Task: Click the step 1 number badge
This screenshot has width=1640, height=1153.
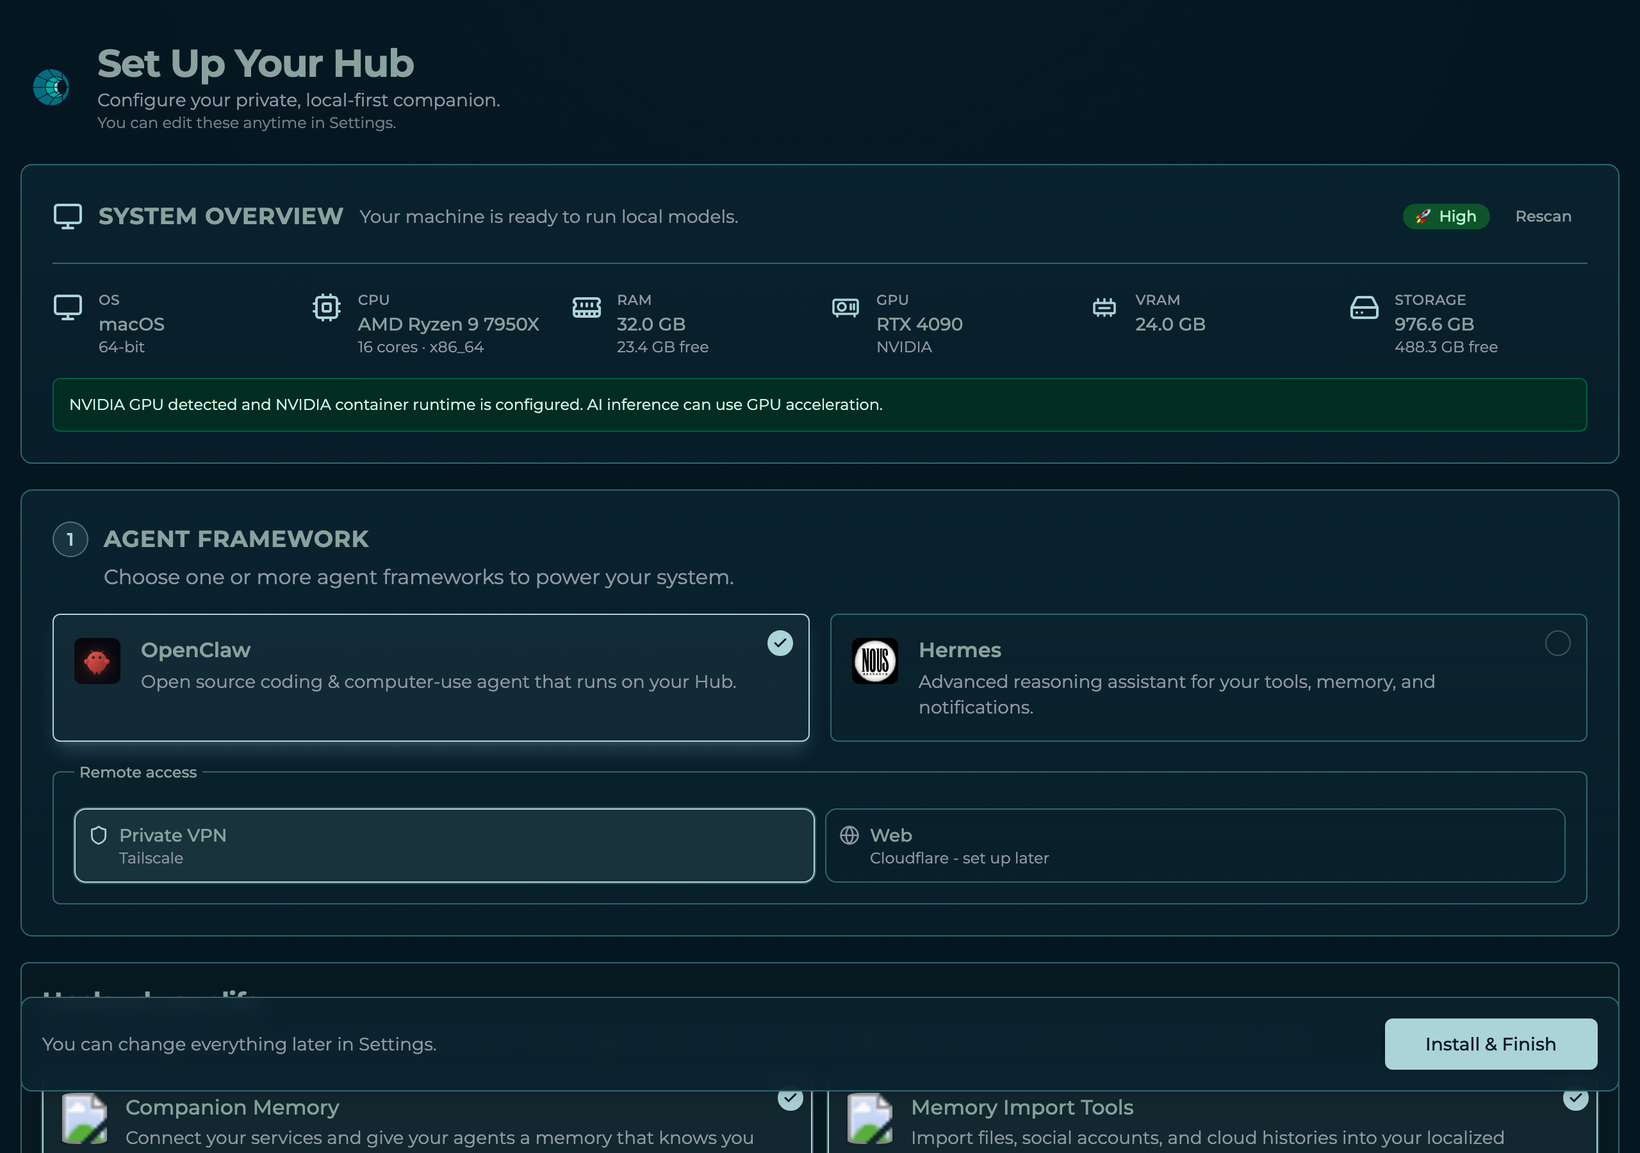Action: pos(70,539)
